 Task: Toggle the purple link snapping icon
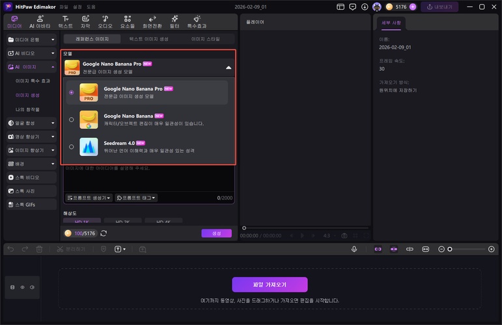coord(378,249)
